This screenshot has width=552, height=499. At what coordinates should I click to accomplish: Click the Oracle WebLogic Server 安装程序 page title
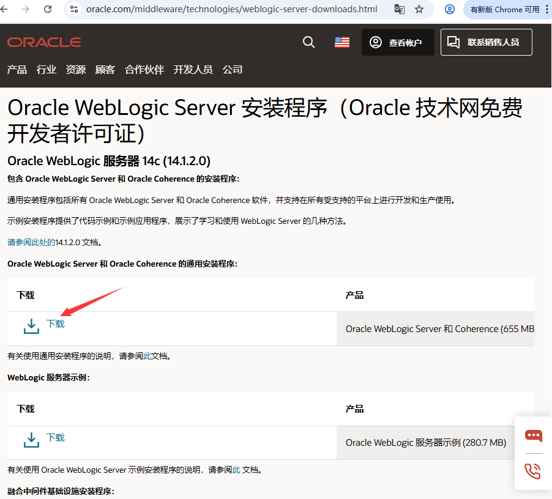pyautogui.click(x=265, y=120)
